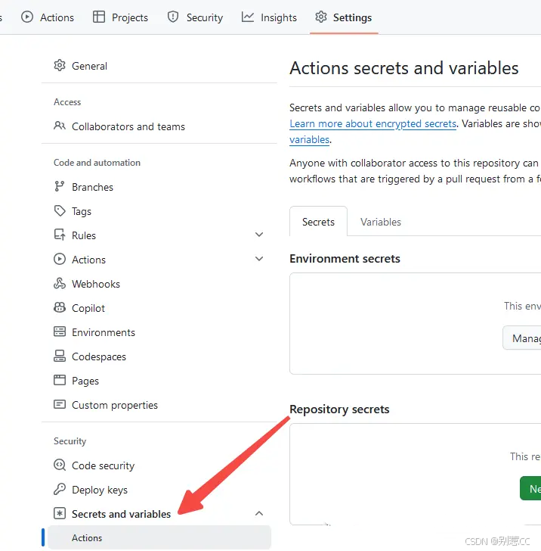541x551 pixels.
Task: Open the Insights tab
Action: click(x=269, y=17)
